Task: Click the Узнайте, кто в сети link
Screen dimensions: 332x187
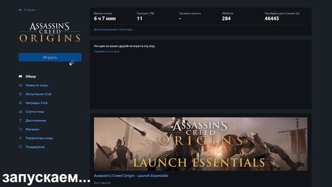Action: point(107,51)
